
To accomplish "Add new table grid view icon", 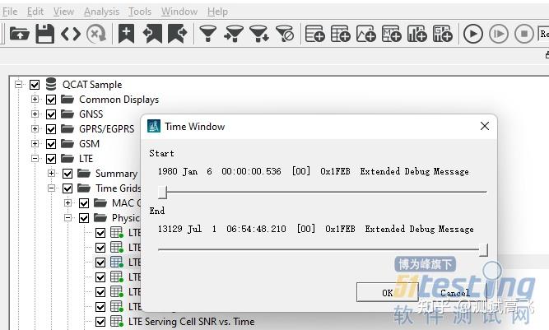I will [x=340, y=34].
